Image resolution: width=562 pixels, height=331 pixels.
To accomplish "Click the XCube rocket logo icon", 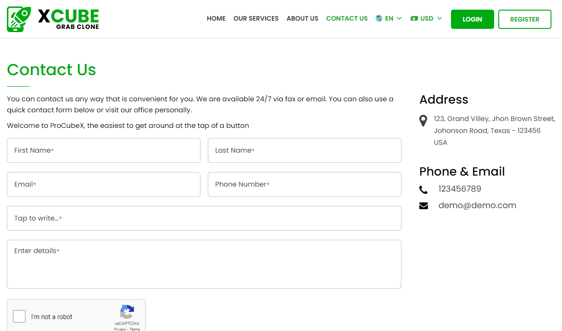I will click(x=19, y=19).
